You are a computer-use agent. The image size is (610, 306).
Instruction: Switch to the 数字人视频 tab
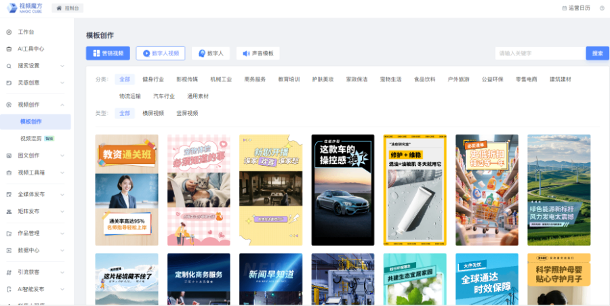160,53
